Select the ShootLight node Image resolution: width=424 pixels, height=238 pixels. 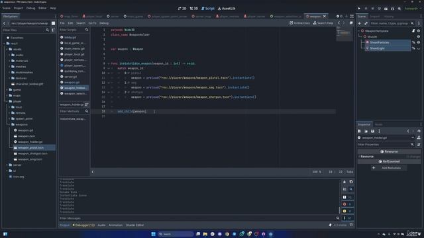click(377, 48)
